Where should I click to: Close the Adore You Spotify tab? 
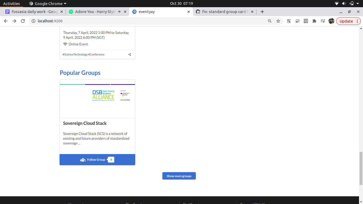coord(125,12)
